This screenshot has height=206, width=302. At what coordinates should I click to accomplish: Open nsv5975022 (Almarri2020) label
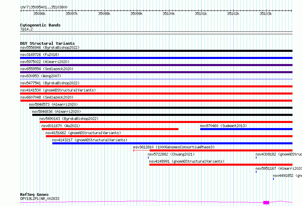[x=45, y=62]
